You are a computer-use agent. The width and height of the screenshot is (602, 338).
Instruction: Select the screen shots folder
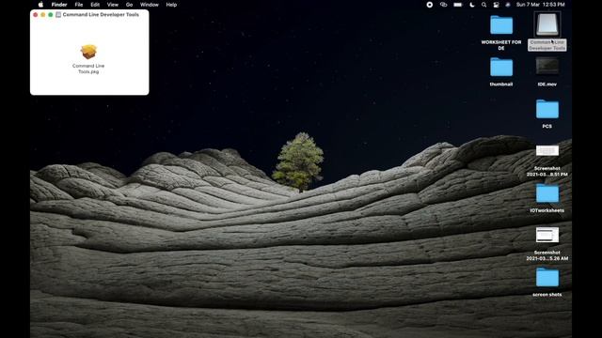tap(547, 278)
